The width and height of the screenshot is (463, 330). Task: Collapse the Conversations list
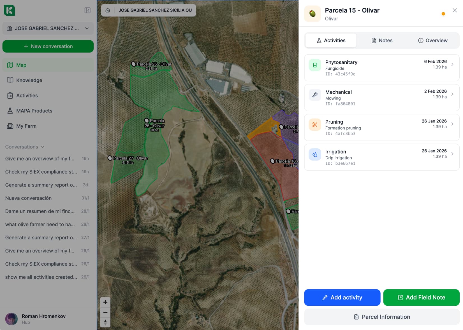tap(43, 147)
